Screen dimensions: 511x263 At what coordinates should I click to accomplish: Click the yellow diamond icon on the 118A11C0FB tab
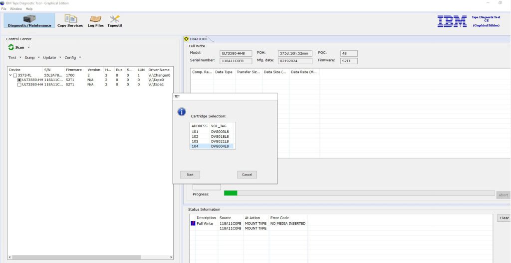[187, 39]
